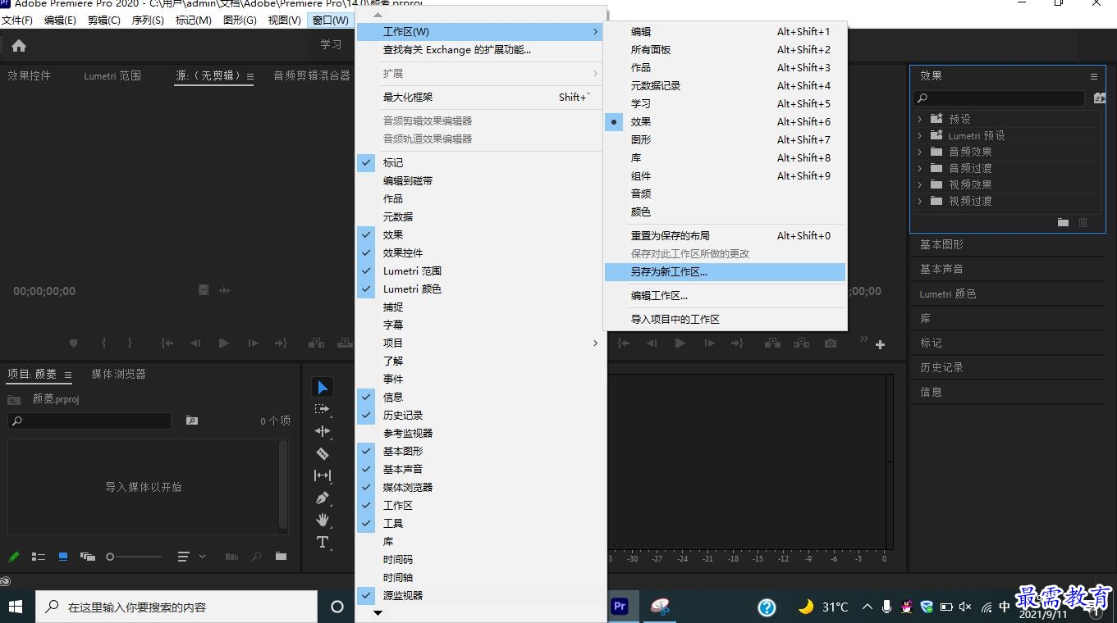
Task: Open the program monitor button editor plus
Action: click(x=881, y=345)
